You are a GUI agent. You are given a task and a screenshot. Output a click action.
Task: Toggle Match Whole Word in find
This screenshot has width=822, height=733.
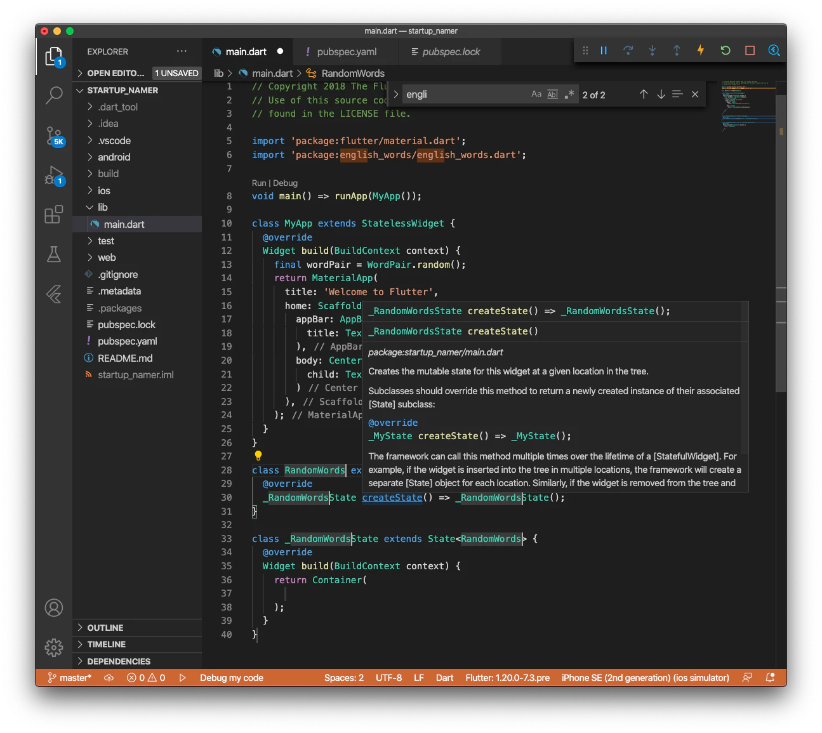click(x=552, y=95)
